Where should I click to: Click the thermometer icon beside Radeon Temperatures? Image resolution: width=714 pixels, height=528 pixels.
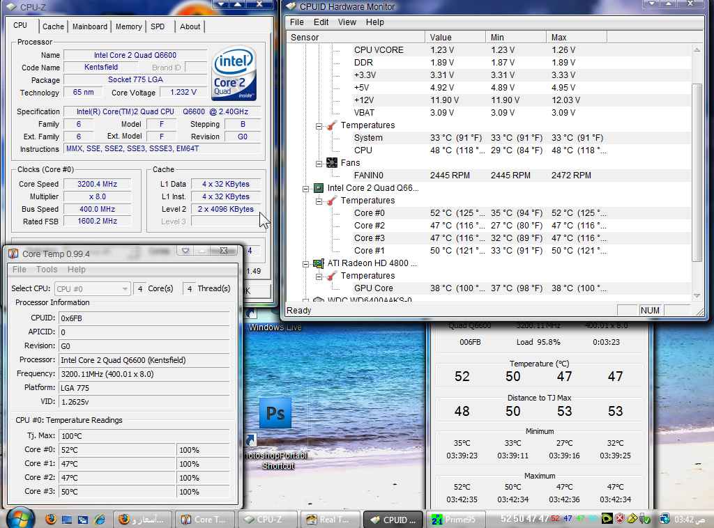pos(332,276)
